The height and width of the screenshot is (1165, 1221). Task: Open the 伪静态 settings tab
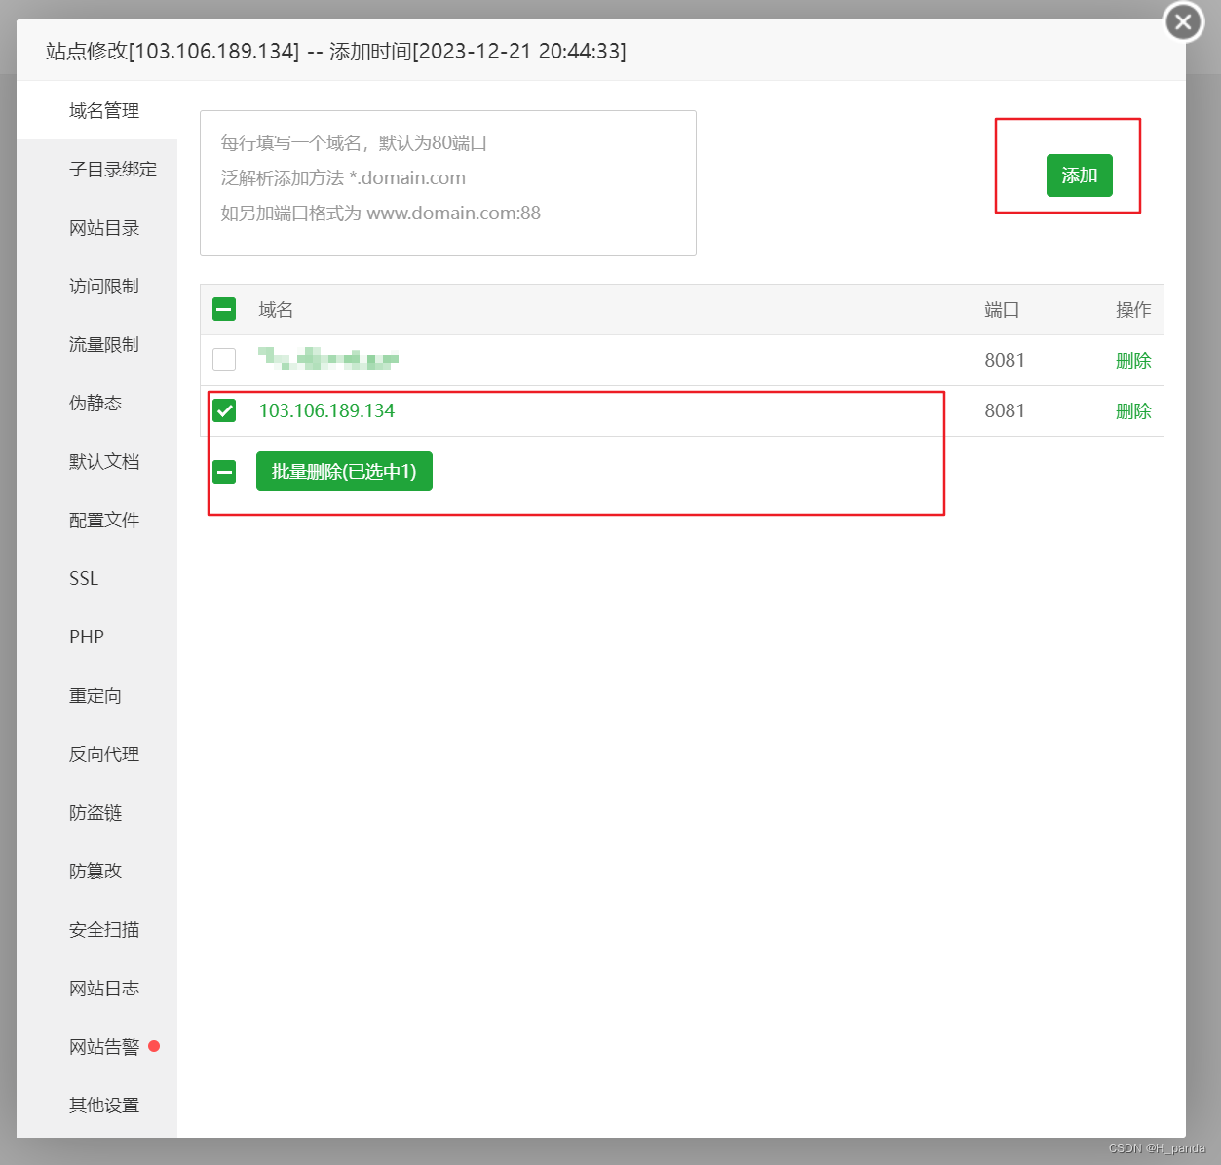pyautogui.click(x=96, y=403)
